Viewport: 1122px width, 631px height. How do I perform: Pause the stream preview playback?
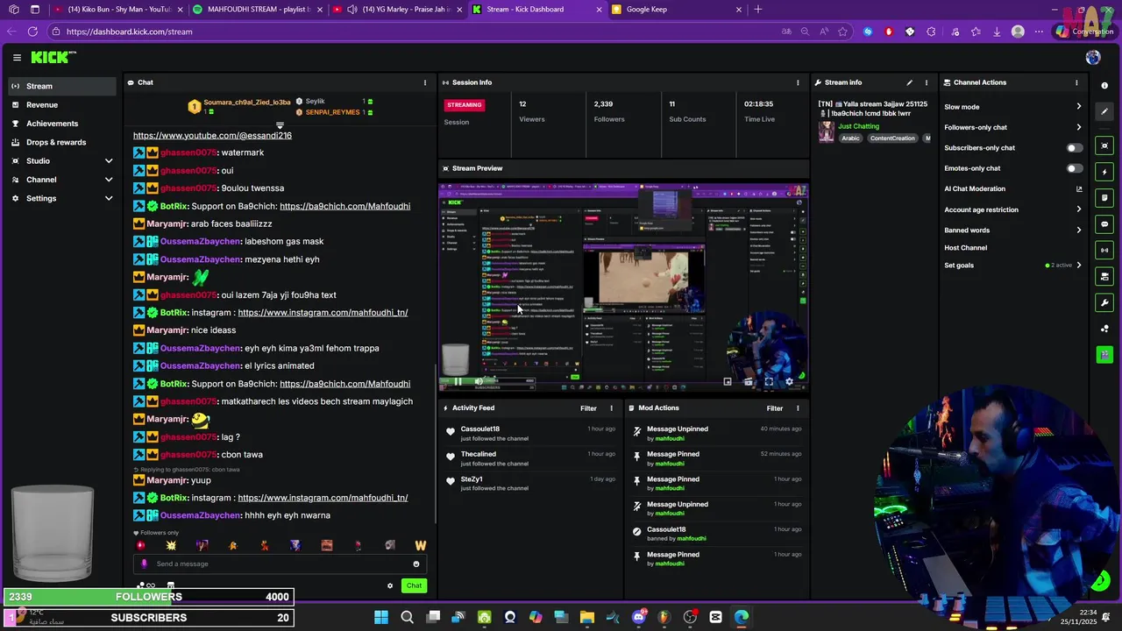(458, 381)
